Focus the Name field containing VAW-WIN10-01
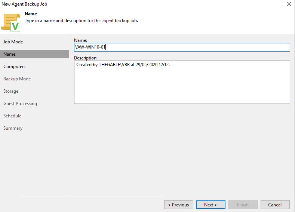 [182, 47]
